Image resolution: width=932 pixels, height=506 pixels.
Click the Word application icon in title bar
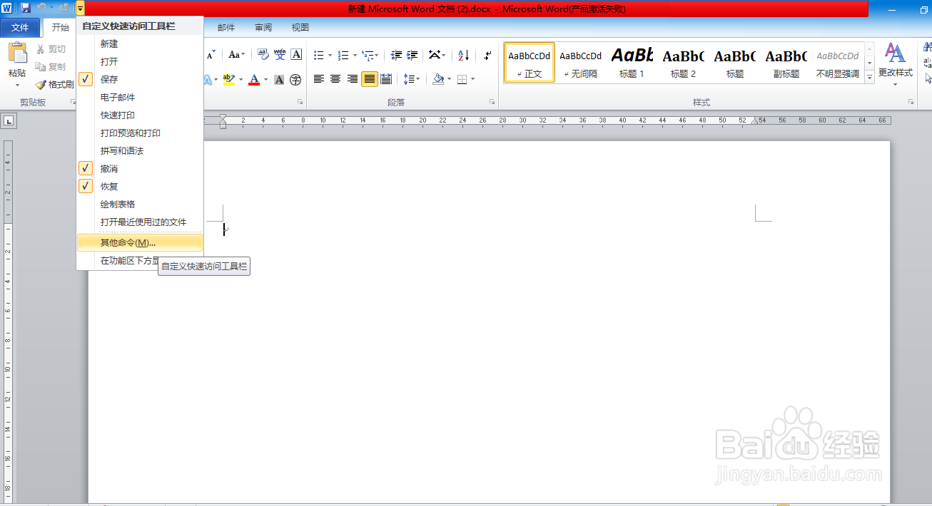tap(7, 8)
